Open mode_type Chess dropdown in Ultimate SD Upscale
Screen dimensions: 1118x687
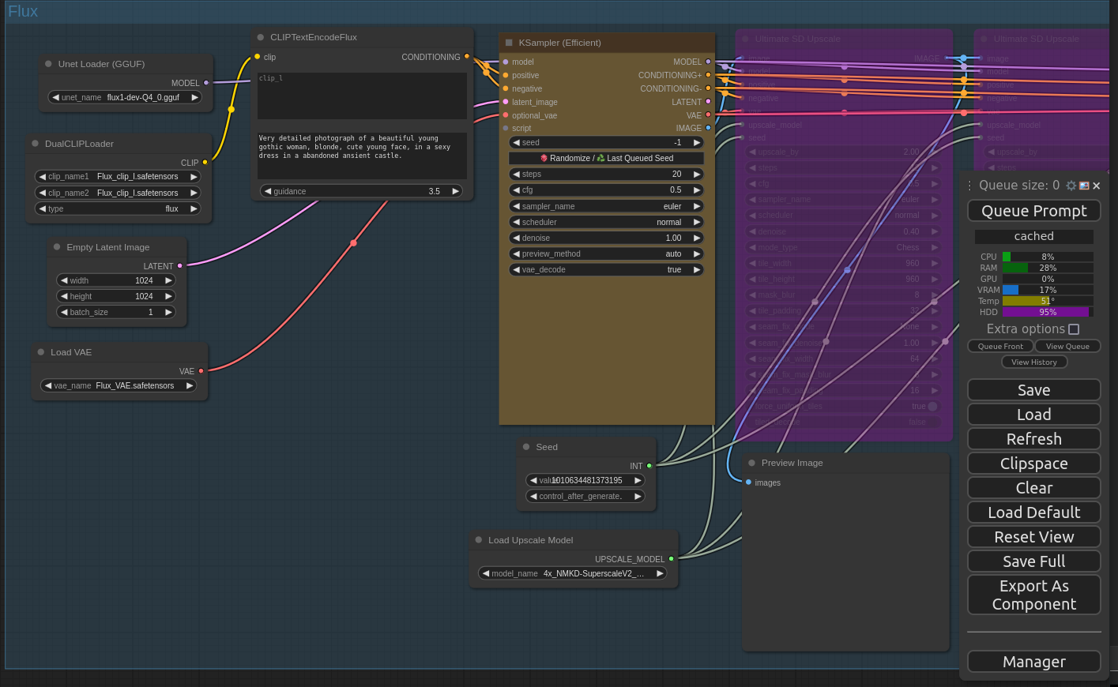[x=843, y=247]
